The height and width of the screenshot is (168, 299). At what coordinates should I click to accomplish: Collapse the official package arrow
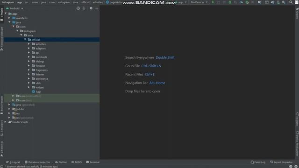coord(25,40)
